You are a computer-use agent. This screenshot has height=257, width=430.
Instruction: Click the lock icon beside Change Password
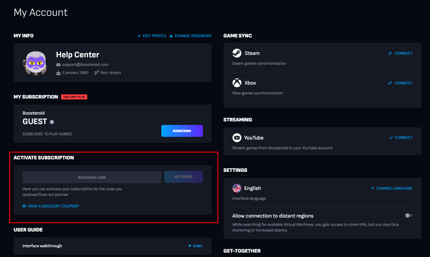click(171, 36)
